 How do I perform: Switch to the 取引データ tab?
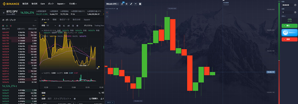point(65,19)
